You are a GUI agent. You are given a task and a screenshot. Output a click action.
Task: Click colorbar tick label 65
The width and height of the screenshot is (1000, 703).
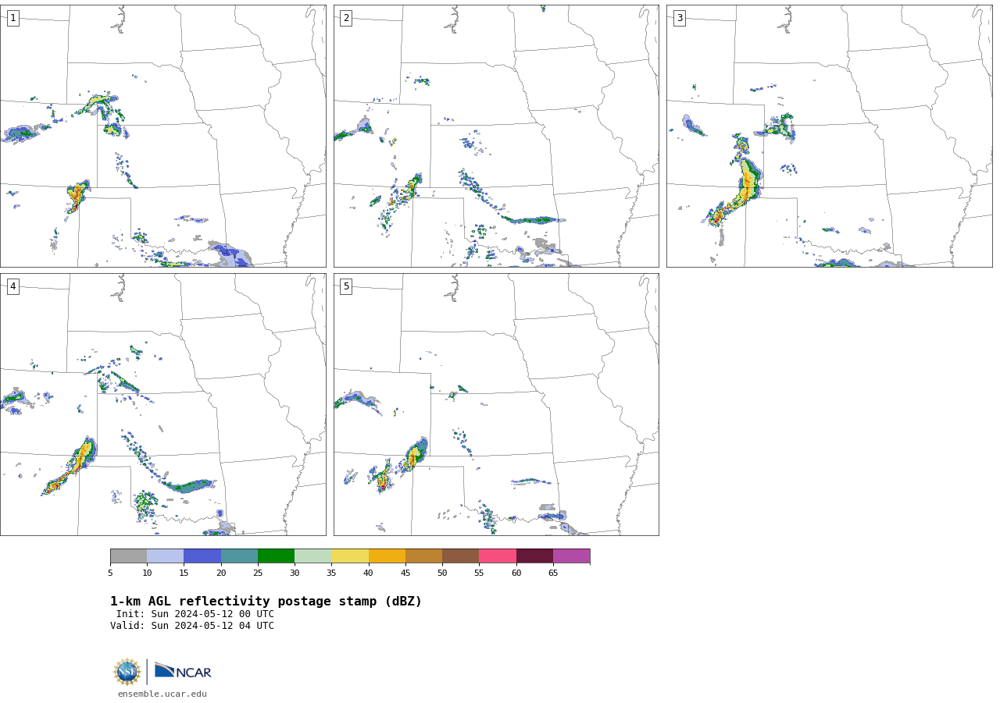point(553,573)
